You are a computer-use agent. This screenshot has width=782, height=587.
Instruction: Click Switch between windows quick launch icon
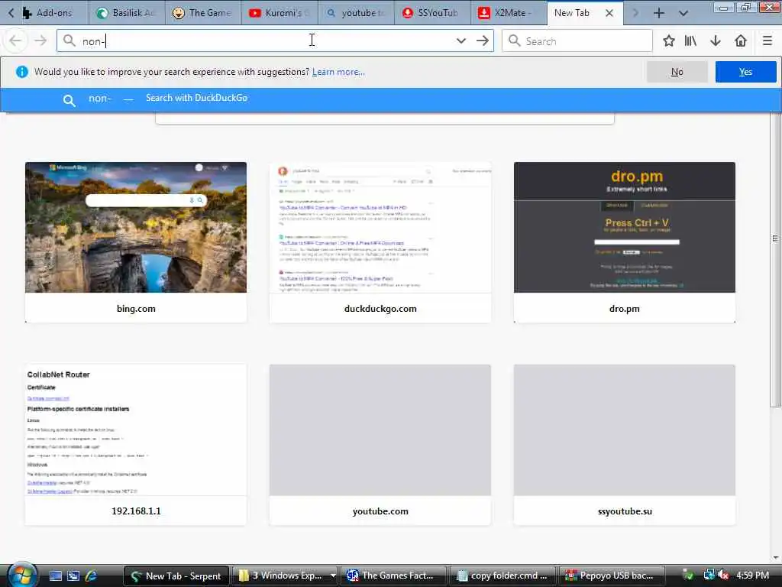(73, 576)
